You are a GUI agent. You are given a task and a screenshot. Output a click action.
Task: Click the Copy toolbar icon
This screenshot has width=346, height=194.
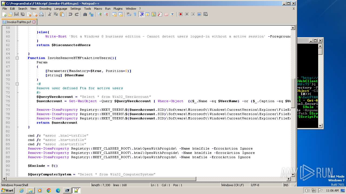tap(56, 14)
